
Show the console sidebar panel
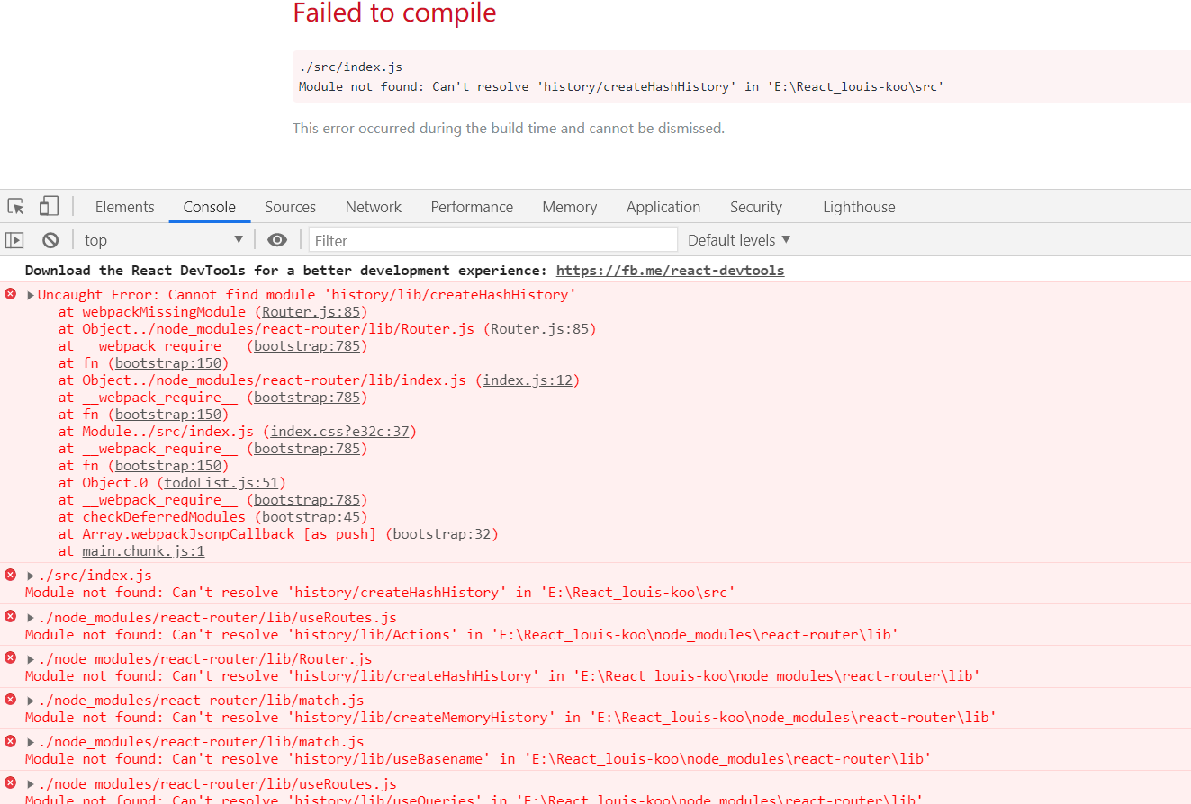point(14,239)
